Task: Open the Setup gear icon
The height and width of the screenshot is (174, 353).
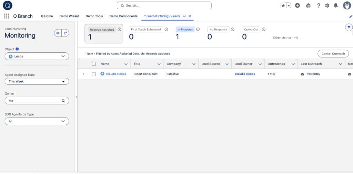Action: point(327,6)
